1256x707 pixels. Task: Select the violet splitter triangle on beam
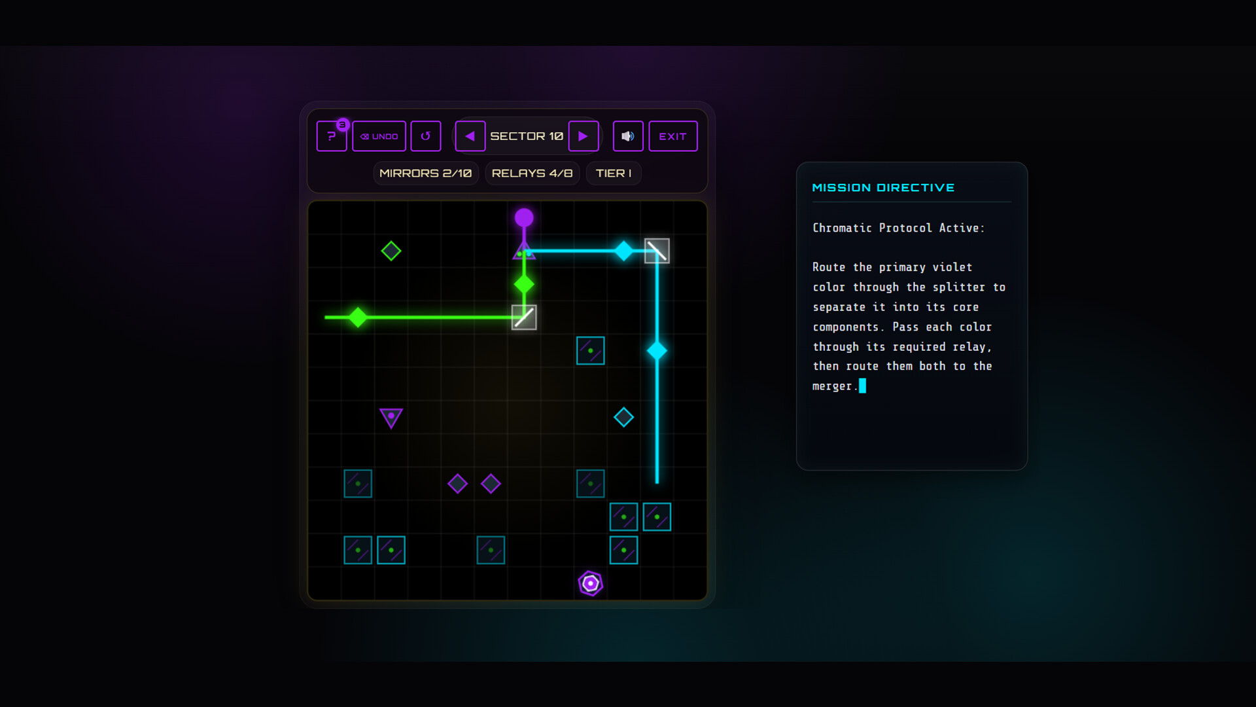click(524, 251)
